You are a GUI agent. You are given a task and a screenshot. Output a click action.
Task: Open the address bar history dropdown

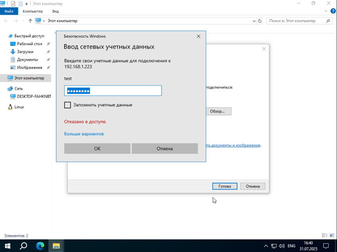pos(254,21)
